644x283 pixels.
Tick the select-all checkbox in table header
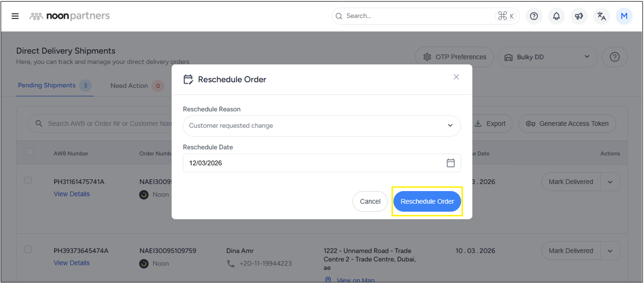(x=30, y=152)
